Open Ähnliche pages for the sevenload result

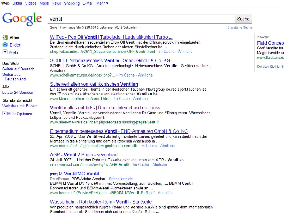coord(159,165)
